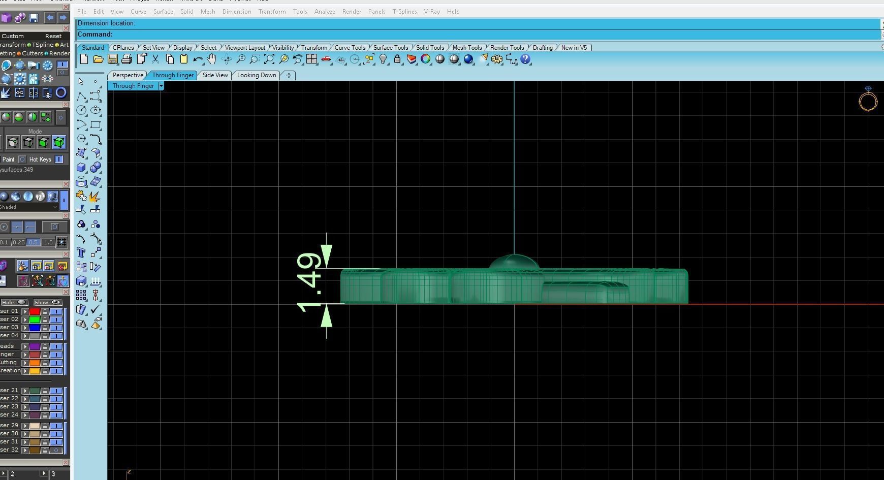884x480 pixels.
Task: Select the Rectangle tool
Action: (96, 124)
